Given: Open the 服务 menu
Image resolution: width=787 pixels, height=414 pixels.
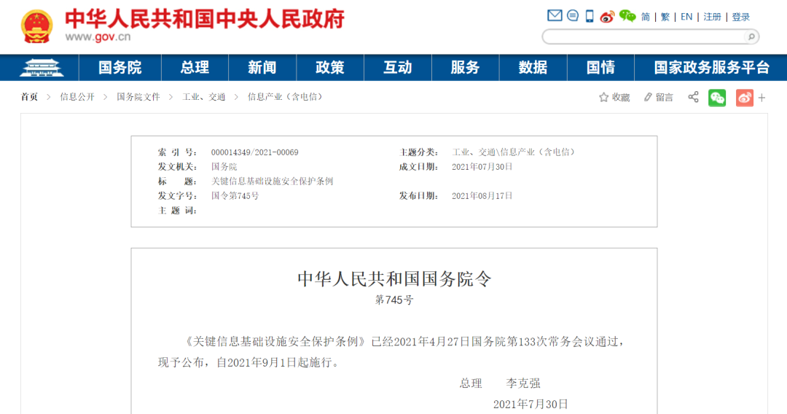Looking at the screenshot, I should [x=465, y=68].
